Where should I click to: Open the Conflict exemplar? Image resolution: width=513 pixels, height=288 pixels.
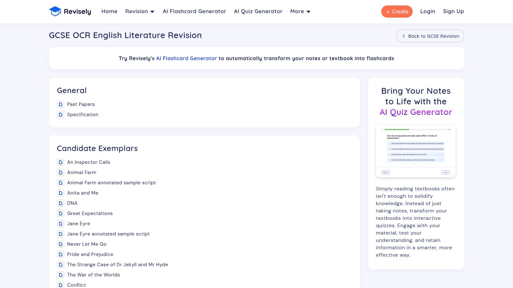(76, 285)
